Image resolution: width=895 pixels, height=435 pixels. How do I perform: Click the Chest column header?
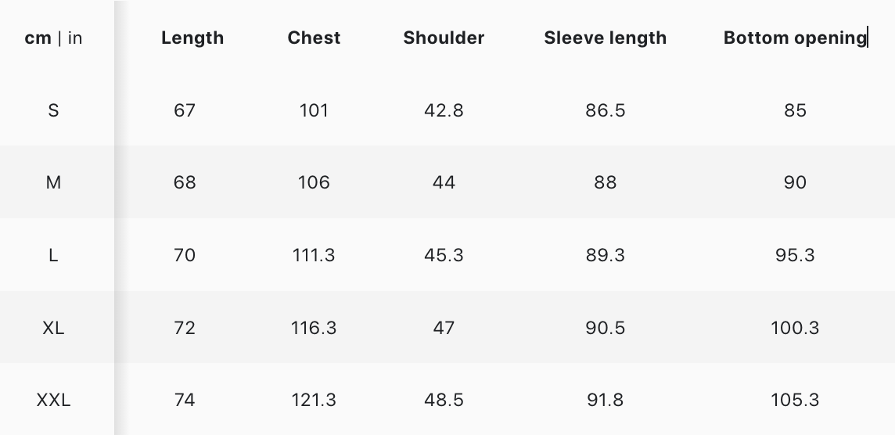(x=314, y=38)
